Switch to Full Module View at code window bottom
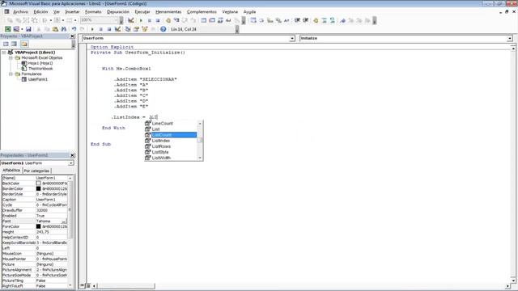518x291 pixels. (88, 285)
